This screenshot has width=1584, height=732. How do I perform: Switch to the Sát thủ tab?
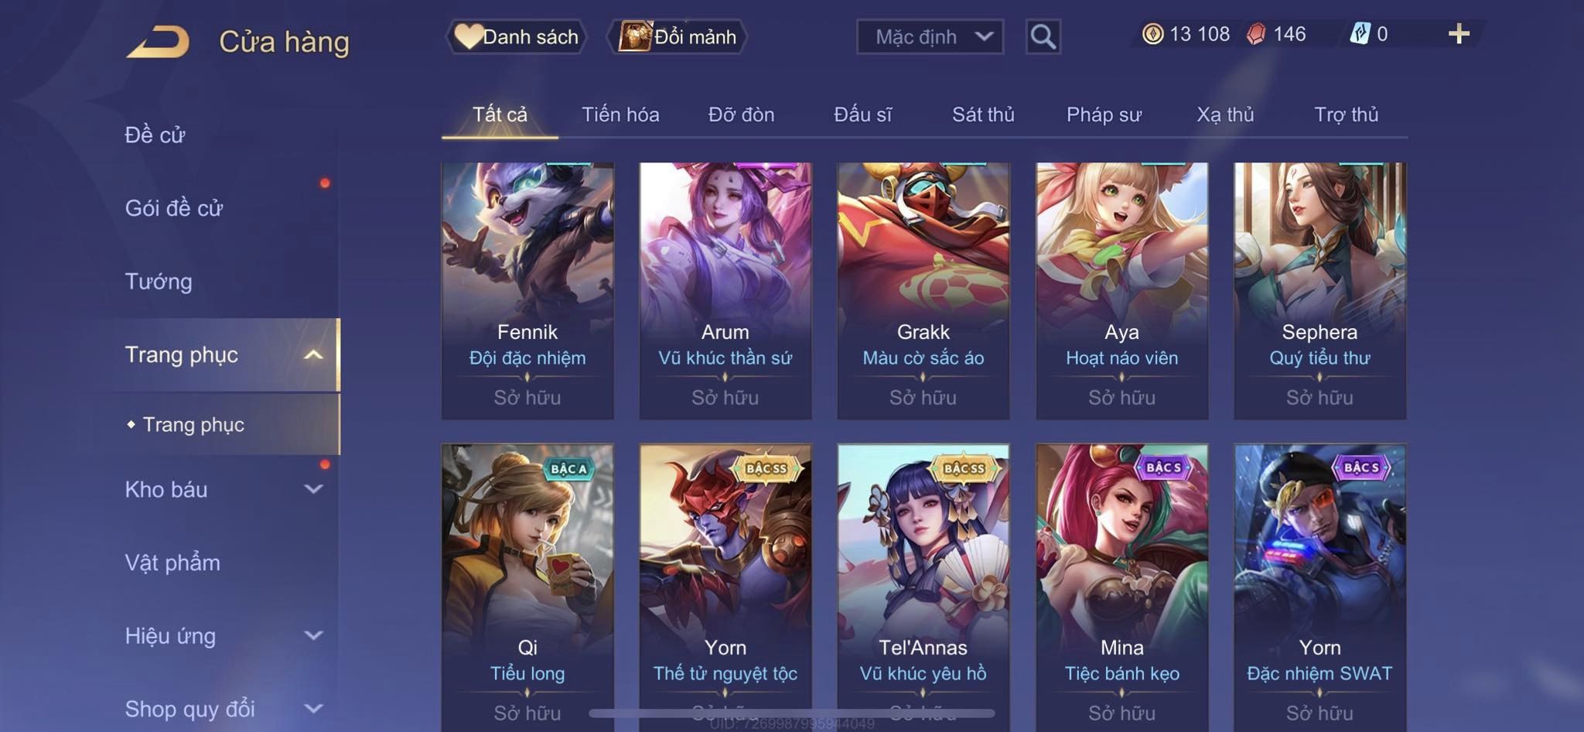coord(983,115)
